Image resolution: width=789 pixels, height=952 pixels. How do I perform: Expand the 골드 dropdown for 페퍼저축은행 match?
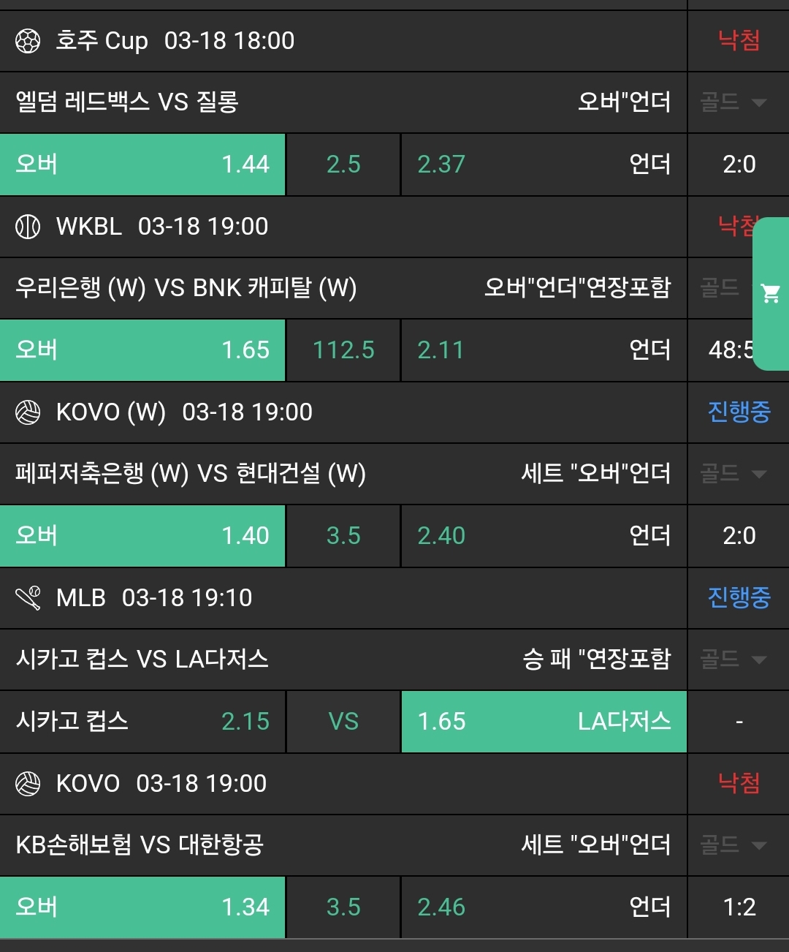[733, 474]
